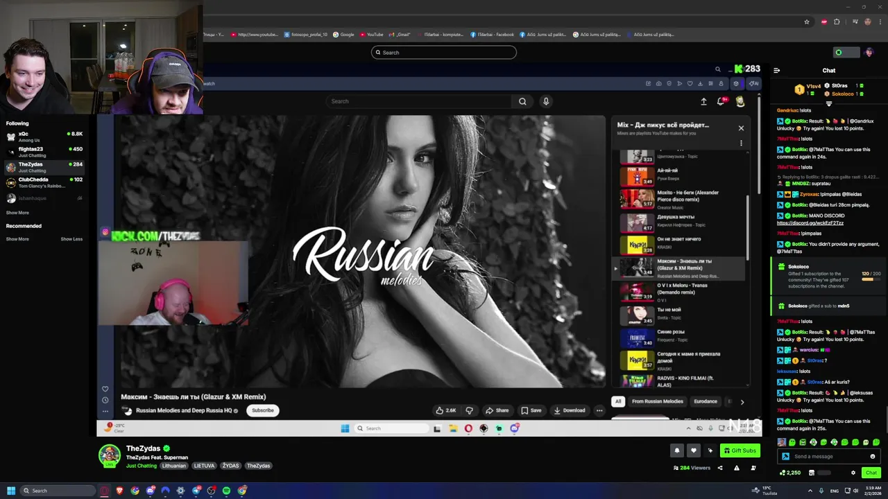Click the YouTube Share button

coord(497,410)
